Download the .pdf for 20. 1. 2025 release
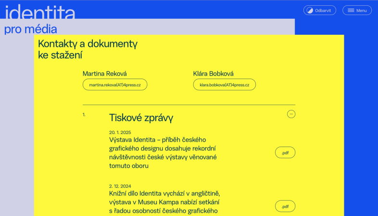 click(x=285, y=152)
